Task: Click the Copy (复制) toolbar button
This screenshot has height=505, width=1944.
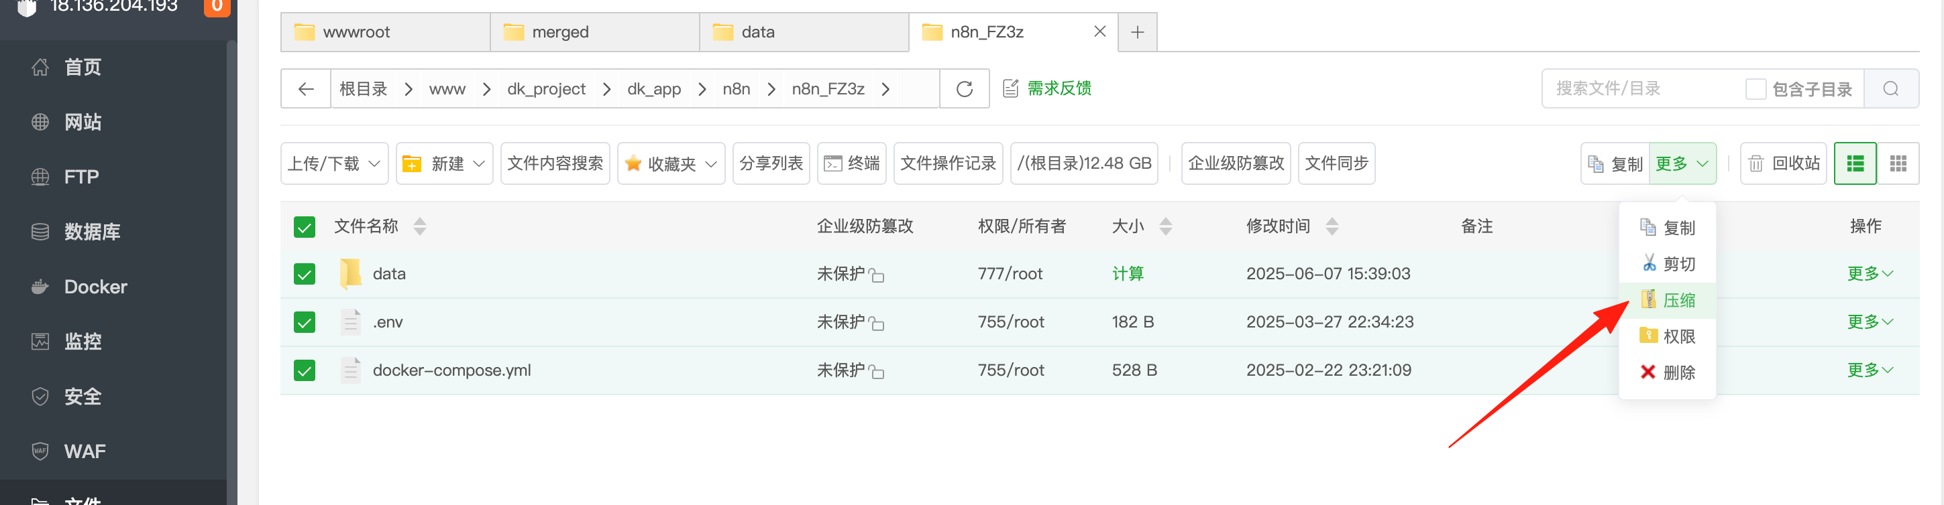Action: [x=1615, y=163]
